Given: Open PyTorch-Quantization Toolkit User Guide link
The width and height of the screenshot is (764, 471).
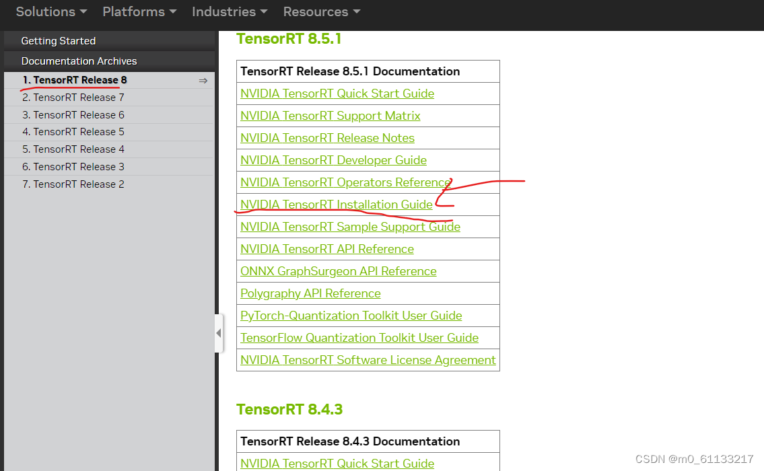Looking at the screenshot, I should pos(351,316).
